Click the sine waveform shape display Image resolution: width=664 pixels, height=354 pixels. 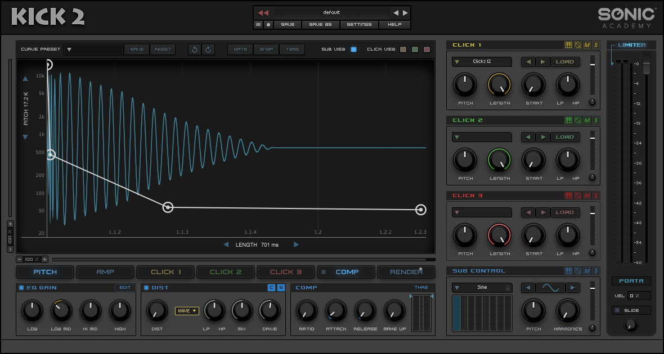(x=550, y=288)
